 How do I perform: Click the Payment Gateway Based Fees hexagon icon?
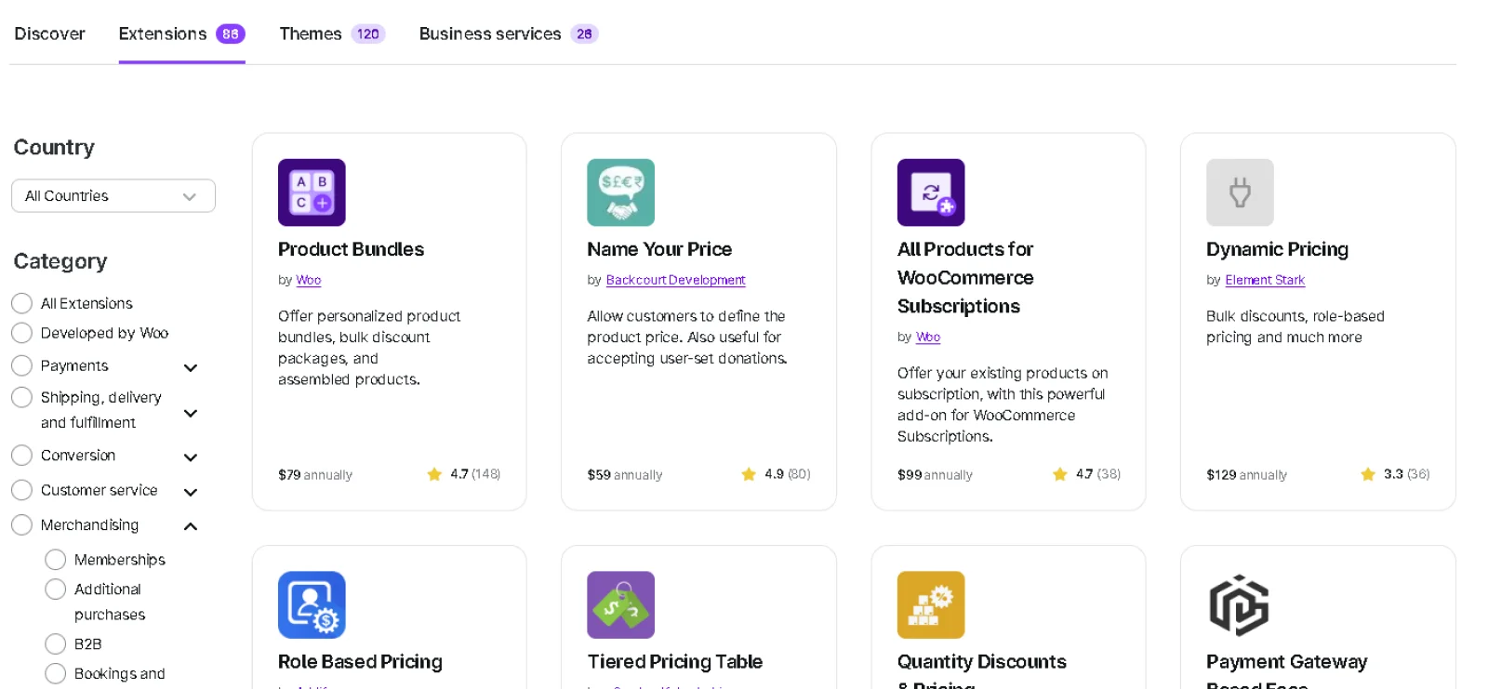point(1240,604)
